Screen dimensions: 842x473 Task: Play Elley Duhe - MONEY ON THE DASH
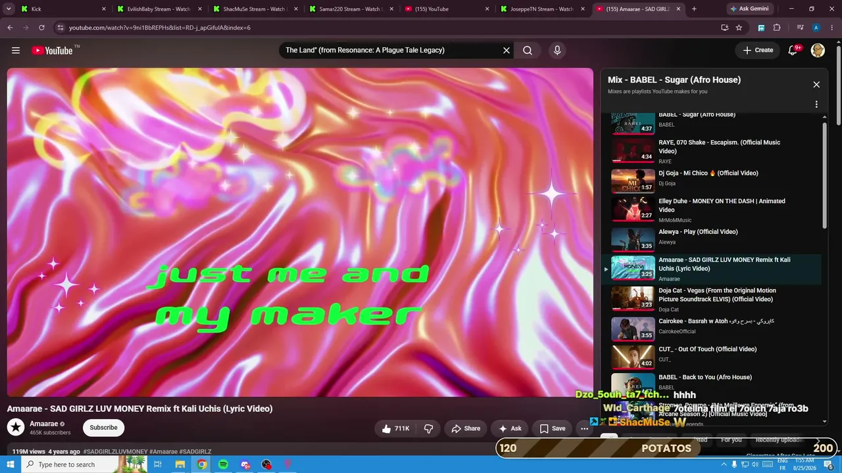(x=714, y=210)
